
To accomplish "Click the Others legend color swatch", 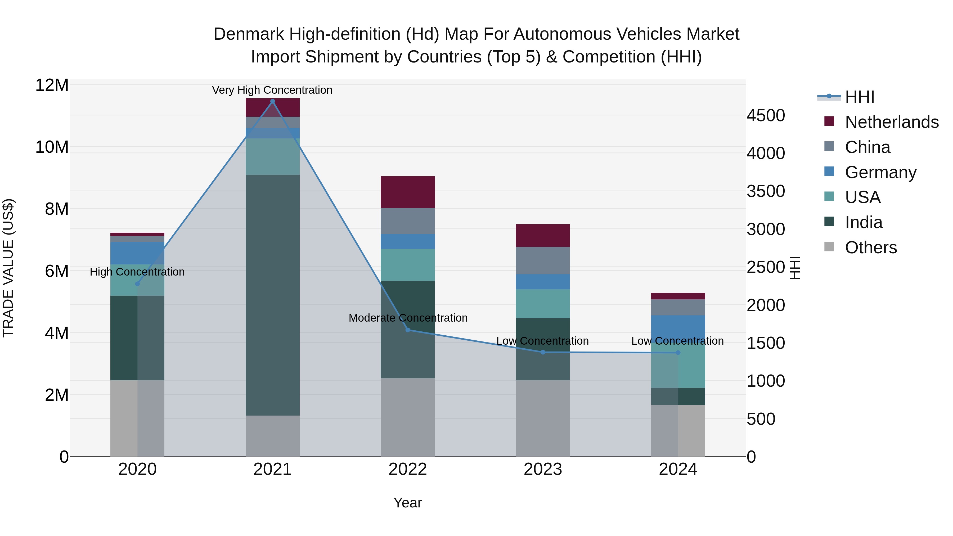I will (829, 247).
